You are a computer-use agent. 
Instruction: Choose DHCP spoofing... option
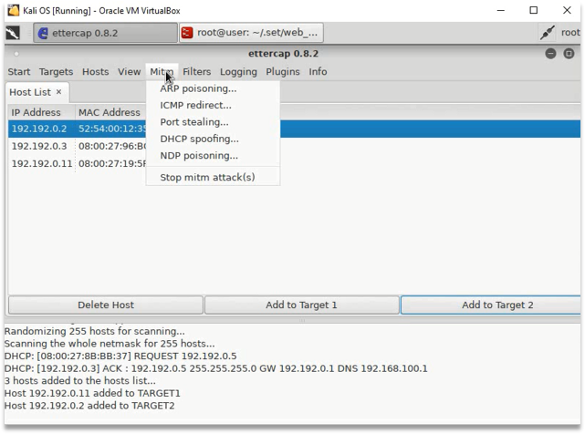[x=213, y=139]
